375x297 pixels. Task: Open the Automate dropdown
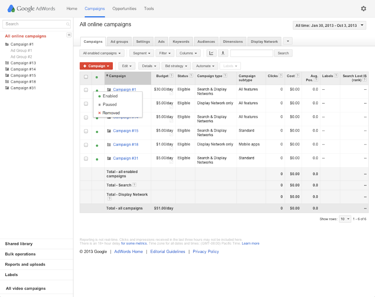click(205, 66)
